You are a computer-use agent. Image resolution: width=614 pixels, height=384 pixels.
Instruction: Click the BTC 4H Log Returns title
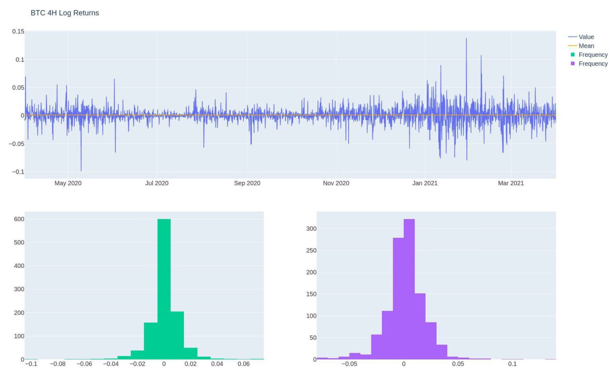(x=64, y=13)
